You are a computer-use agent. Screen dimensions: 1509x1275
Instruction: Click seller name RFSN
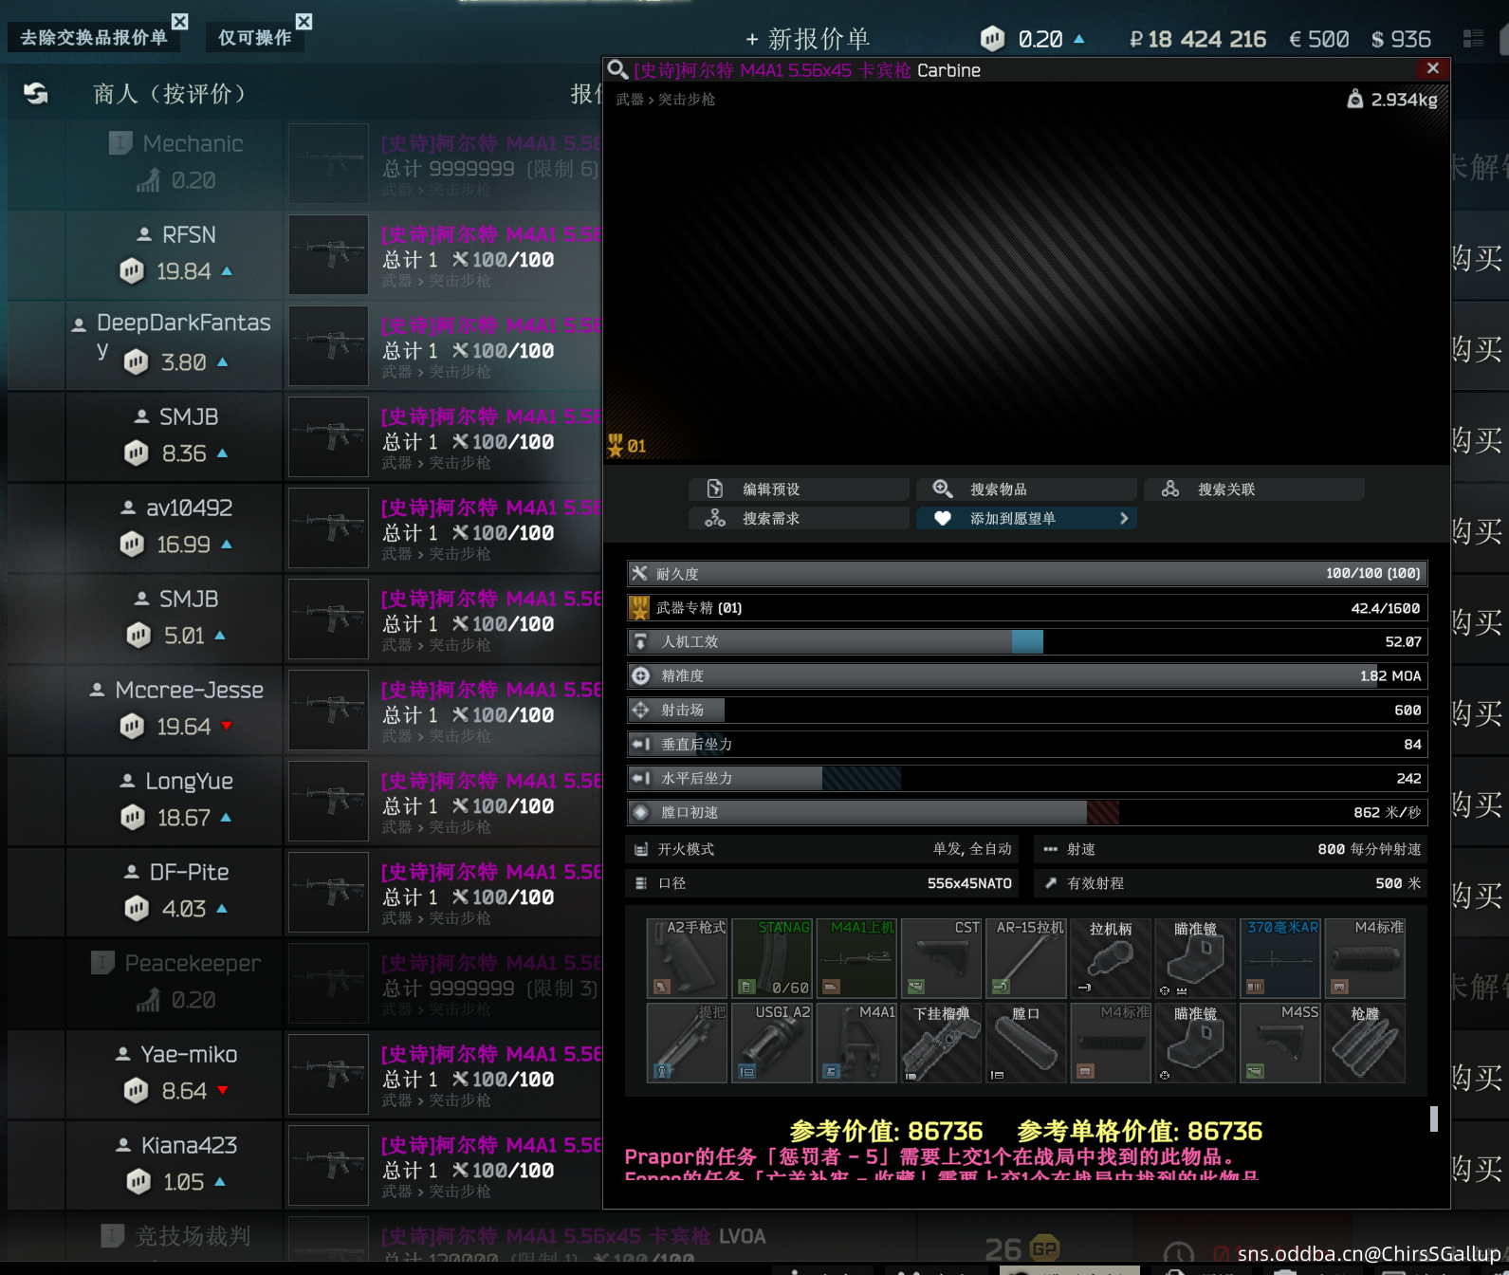click(x=189, y=234)
